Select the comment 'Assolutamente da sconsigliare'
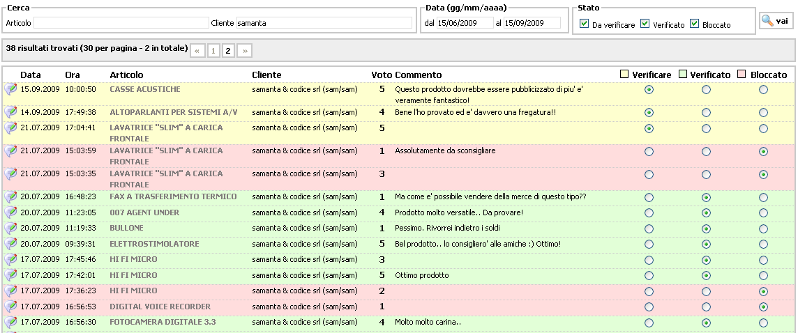 coord(445,151)
